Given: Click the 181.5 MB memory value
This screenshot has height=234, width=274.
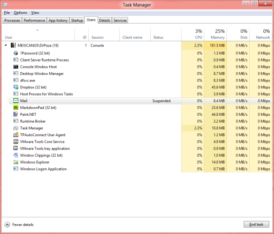Looking at the screenshot, I should [217, 45].
